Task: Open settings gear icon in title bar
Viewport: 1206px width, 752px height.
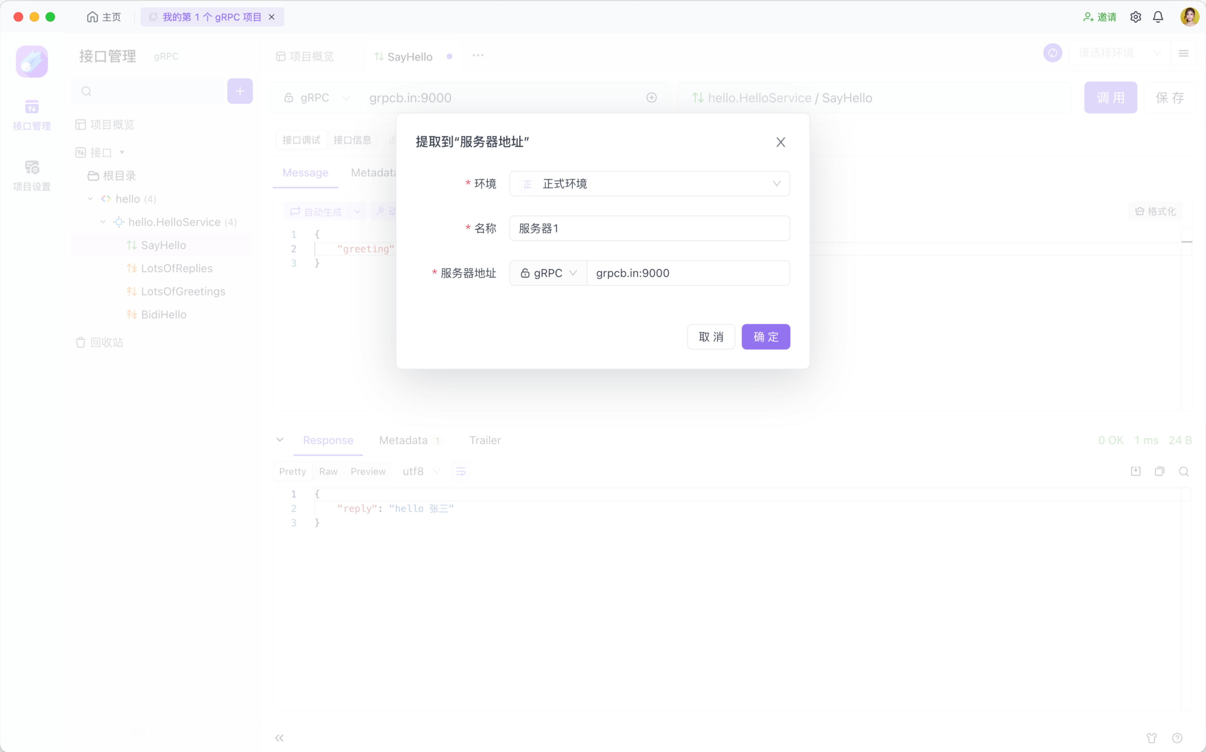Action: point(1135,17)
